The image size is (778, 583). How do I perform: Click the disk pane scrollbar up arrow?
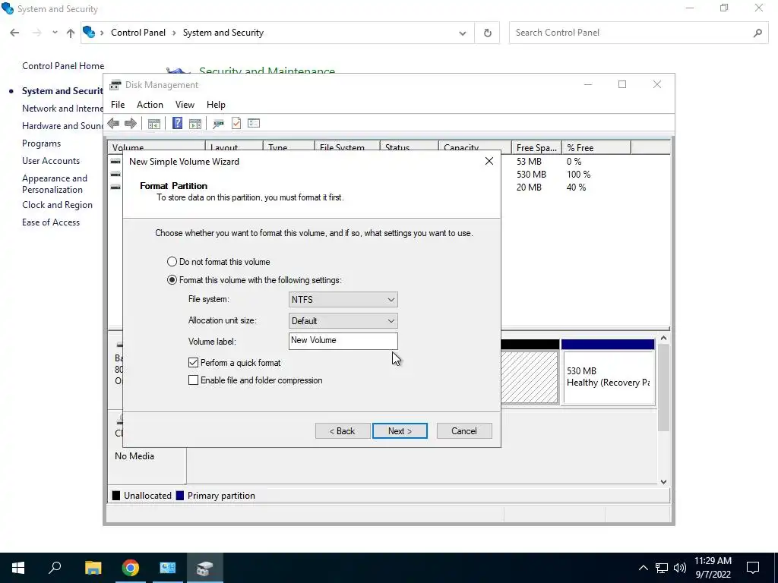click(x=663, y=338)
